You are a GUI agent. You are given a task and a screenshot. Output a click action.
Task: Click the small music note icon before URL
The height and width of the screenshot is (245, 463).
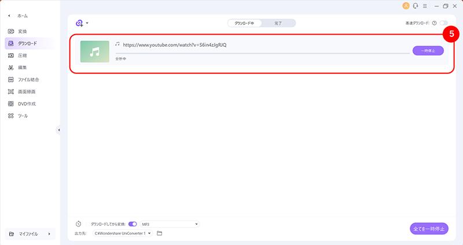(x=117, y=44)
